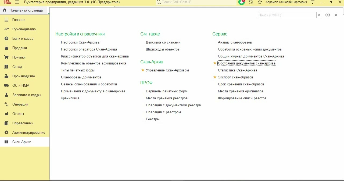Toggle favorite star for Управление Скан-Архивом
Viewport: 344px width, 181px height.
click(143, 70)
